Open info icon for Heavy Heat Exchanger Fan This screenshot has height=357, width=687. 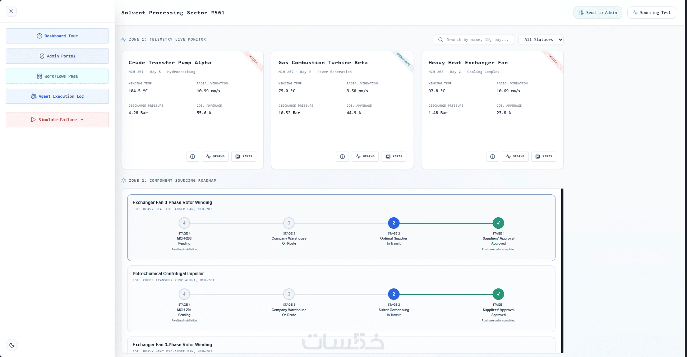[493, 157]
